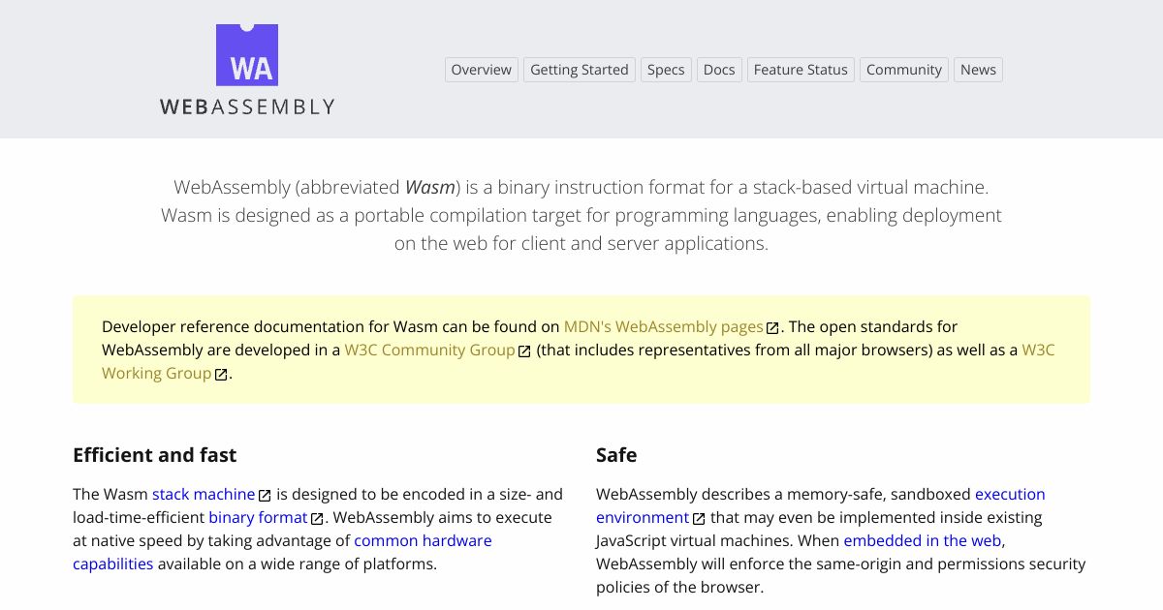The height and width of the screenshot is (610, 1163).
Task: Click the external link icon beside W3C Working Group
Action: coord(221,374)
